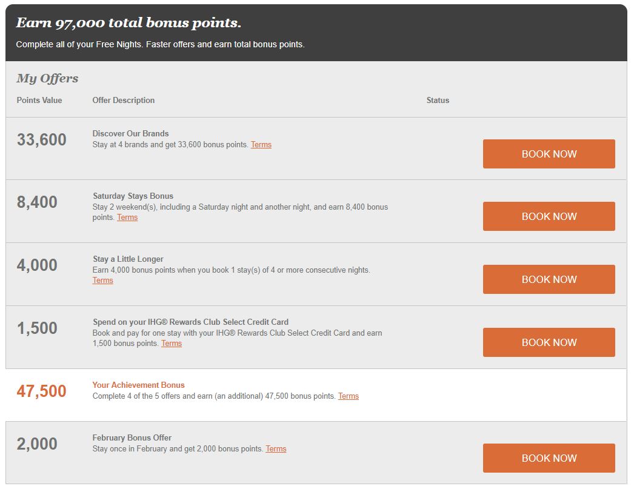Select the Status column header
This screenshot has height=489, width=634.
click(x=438, y=100)
